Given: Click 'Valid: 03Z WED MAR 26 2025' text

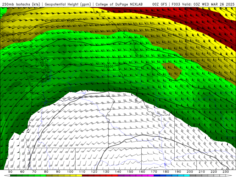Looking at the screenshot, I should [x=208, y=4].
